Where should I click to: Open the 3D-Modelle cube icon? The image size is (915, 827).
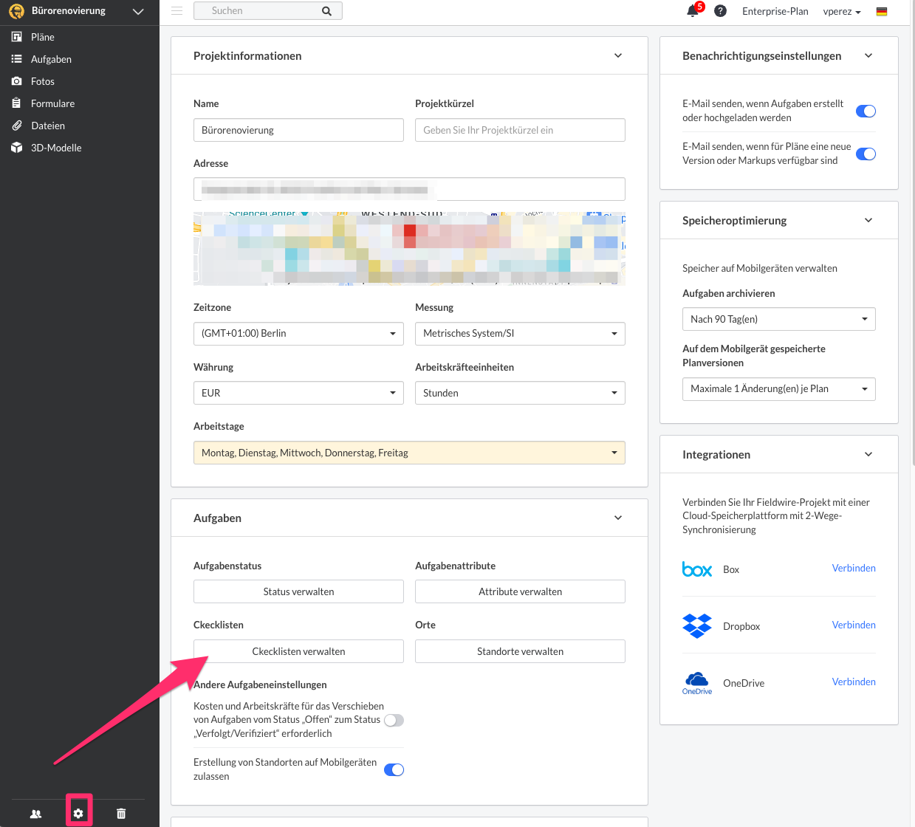coord(16,148)
